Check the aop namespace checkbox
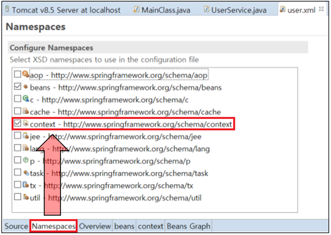This screenshot has width=331, height=235. pos(17,74)
